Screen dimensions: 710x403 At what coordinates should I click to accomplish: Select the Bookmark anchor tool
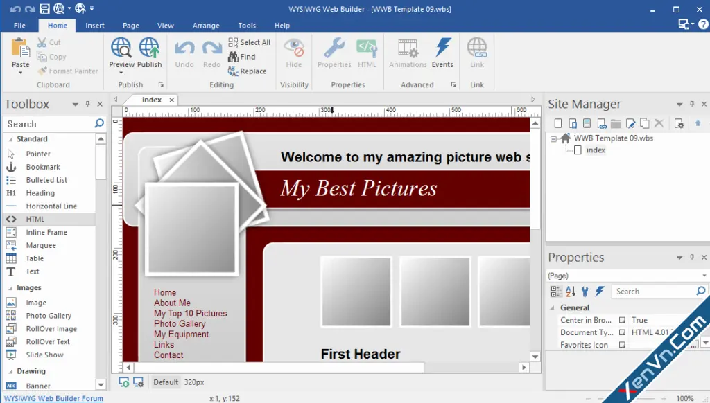click(42, 167)
